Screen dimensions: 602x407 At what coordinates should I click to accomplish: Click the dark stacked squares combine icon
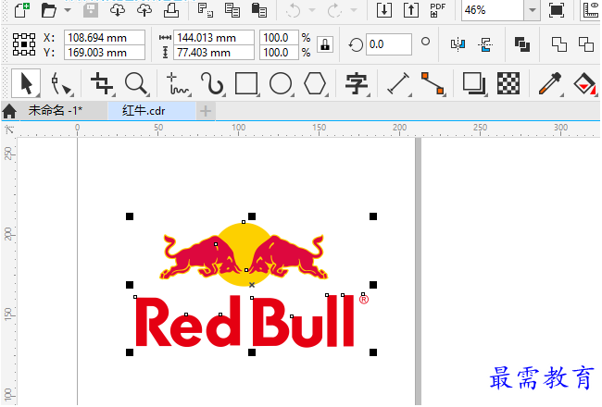[522, 44]
